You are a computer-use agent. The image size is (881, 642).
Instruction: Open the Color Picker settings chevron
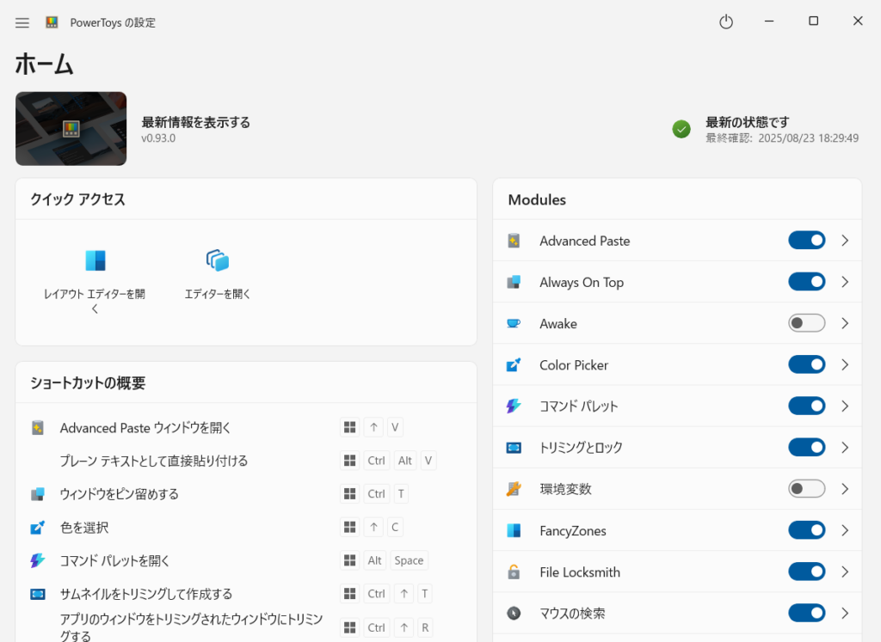(x=845, y=364)
